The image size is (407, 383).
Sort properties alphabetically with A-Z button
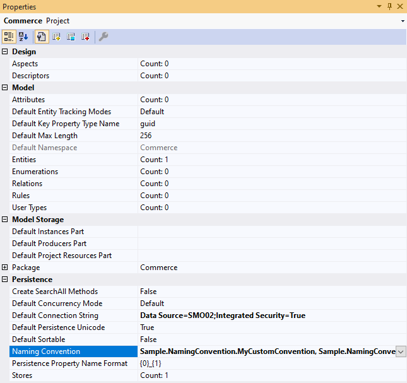[23, 37]
